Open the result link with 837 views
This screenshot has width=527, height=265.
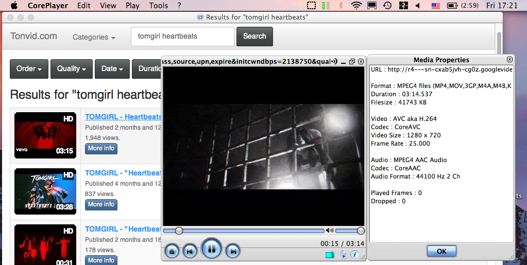[x=123, y=173]
